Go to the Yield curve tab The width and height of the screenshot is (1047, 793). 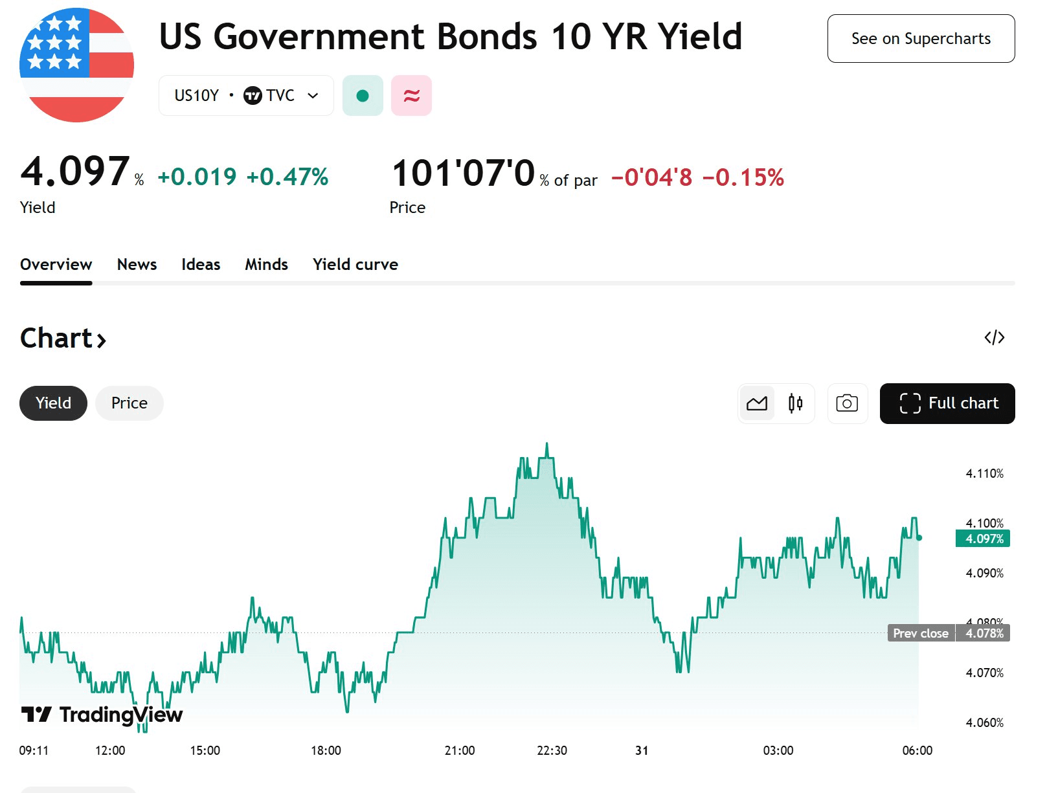(x=355, y=264)
